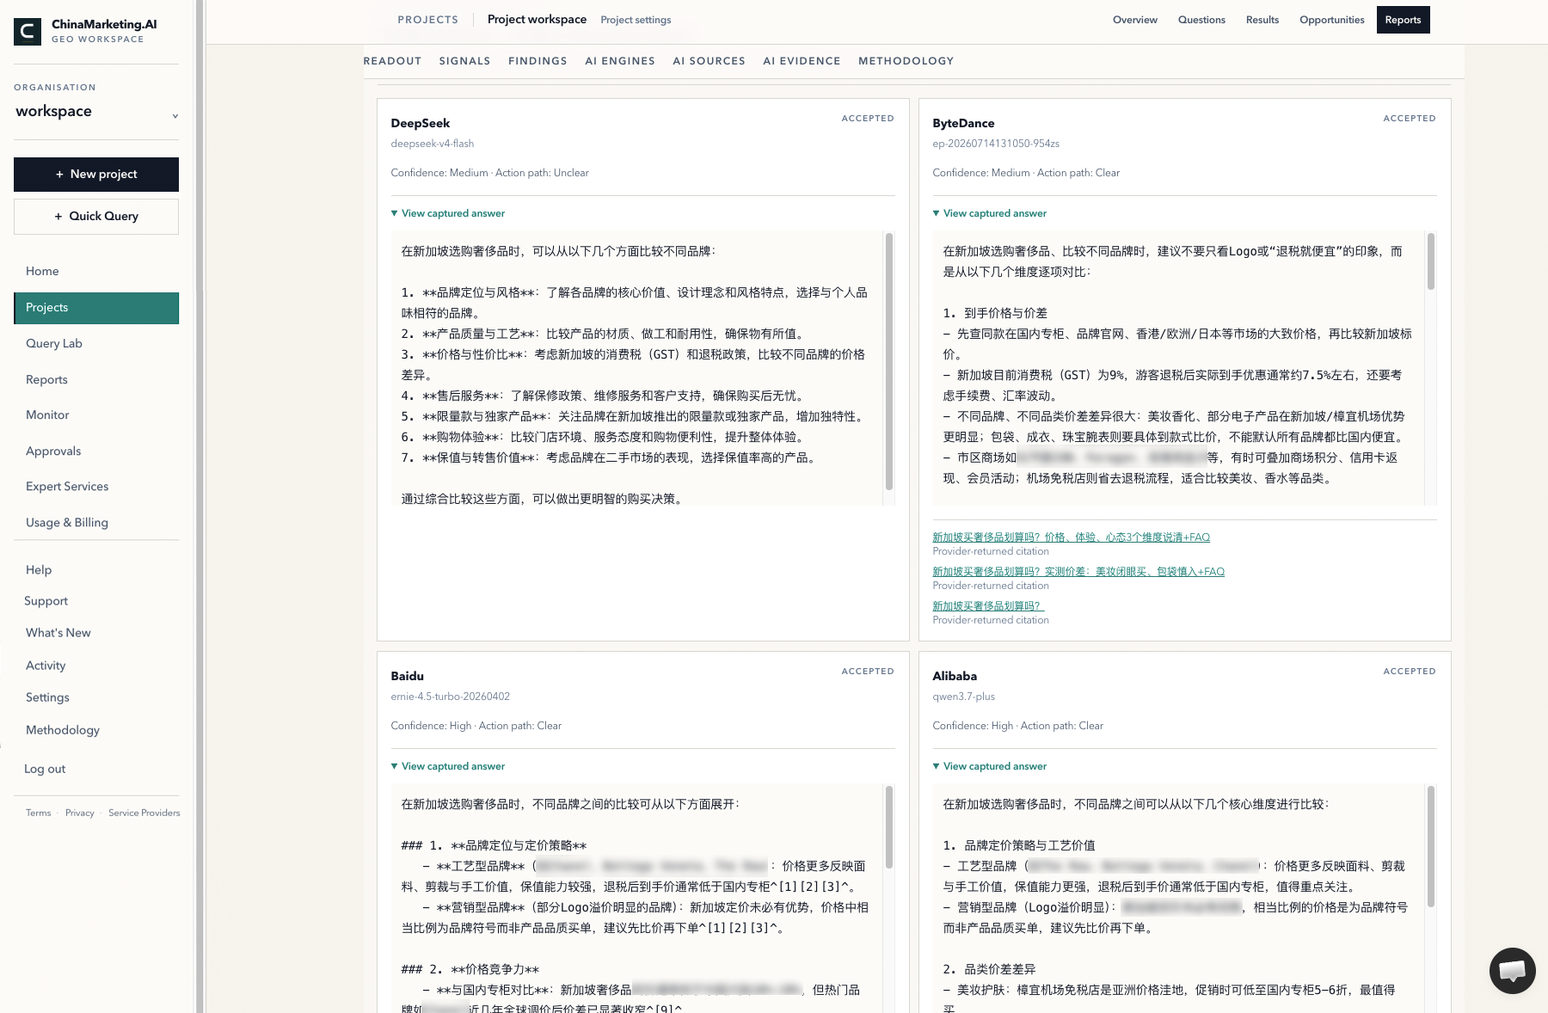Click Alibaba answer scrollbar
This screenshot has width=1548, height=1013.
point(1431,846)
